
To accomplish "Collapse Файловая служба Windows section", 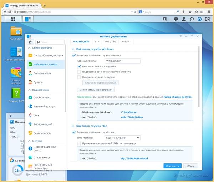I will 73,49.
